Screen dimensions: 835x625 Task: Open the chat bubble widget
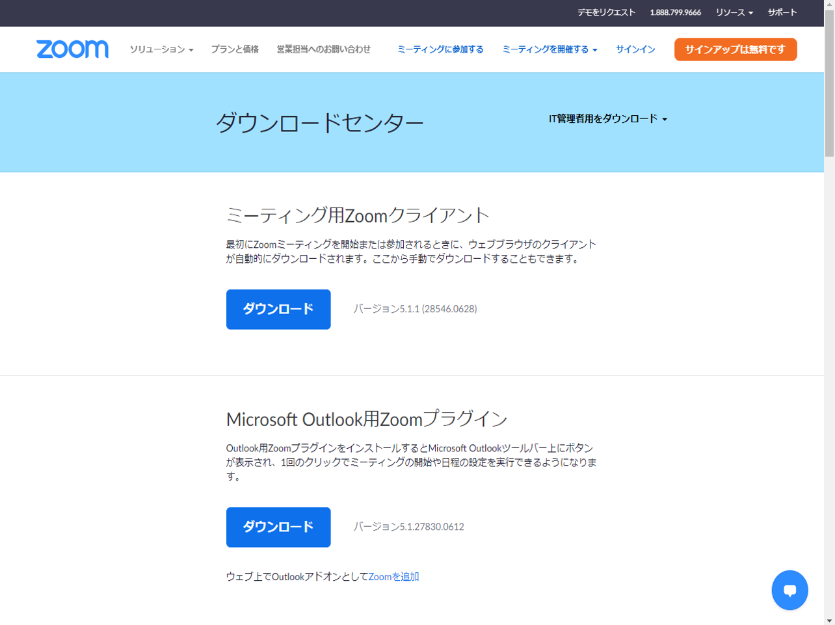point(789,590)
